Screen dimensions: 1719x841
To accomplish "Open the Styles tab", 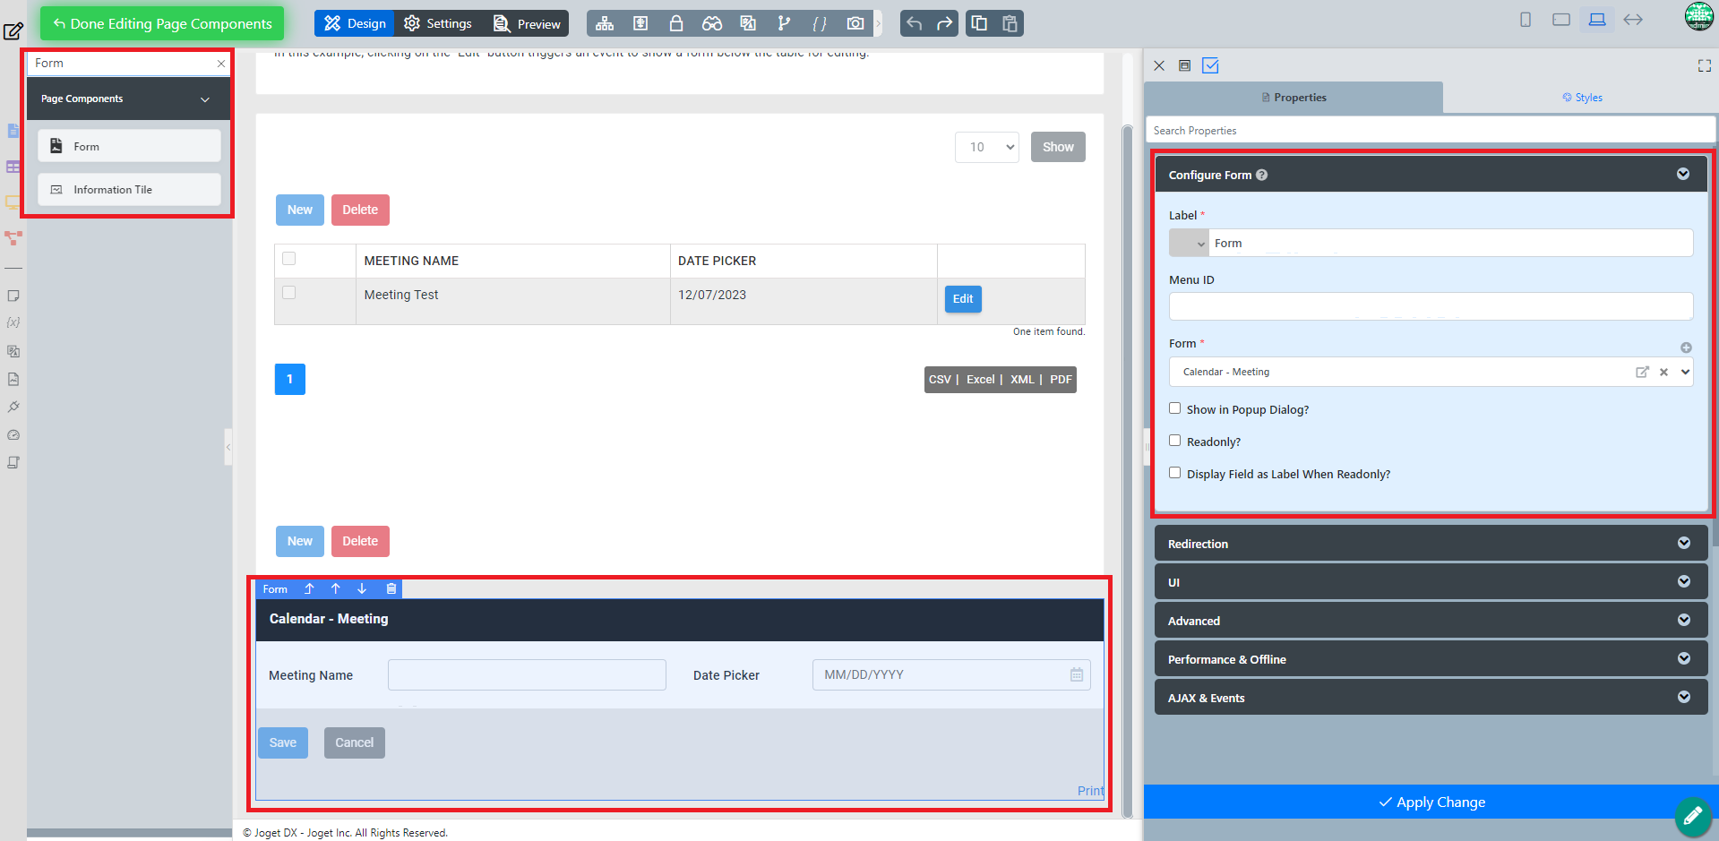I will [x=1582, y=98].
